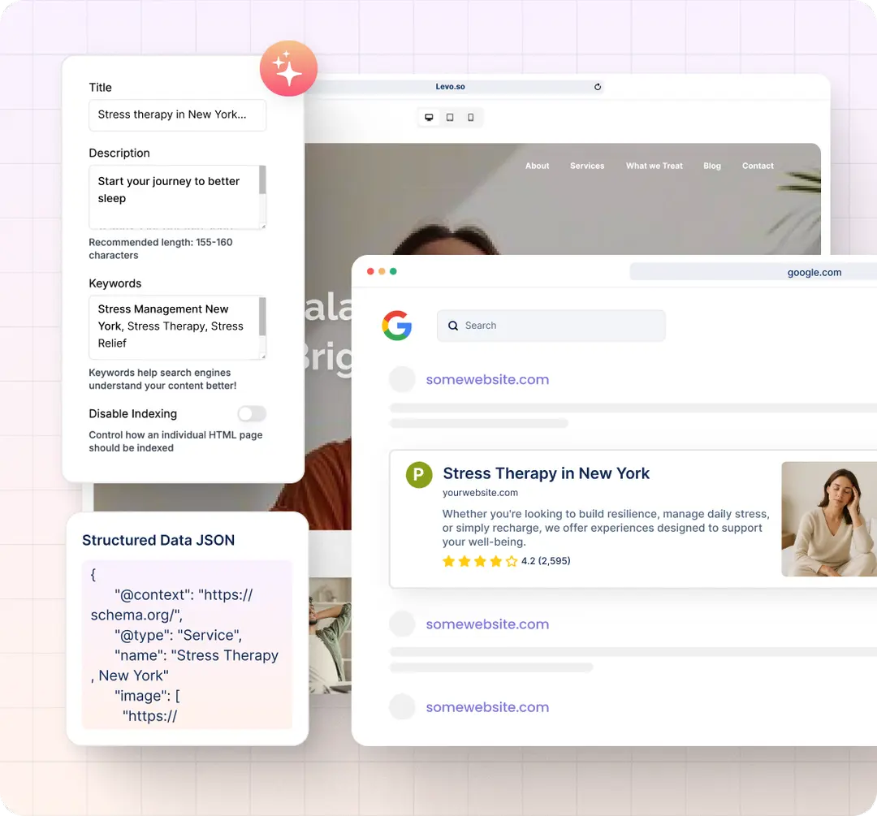Screen dimensions: 877x816
Task: Reload the Levo.so page with refresh icon
Action: [598, 87]
